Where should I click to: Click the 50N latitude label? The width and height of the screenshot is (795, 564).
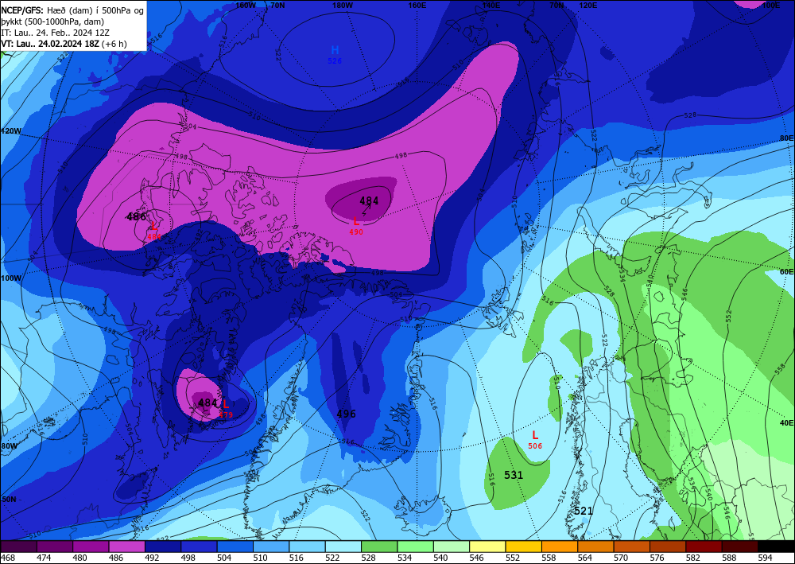[x=9, y=500]
